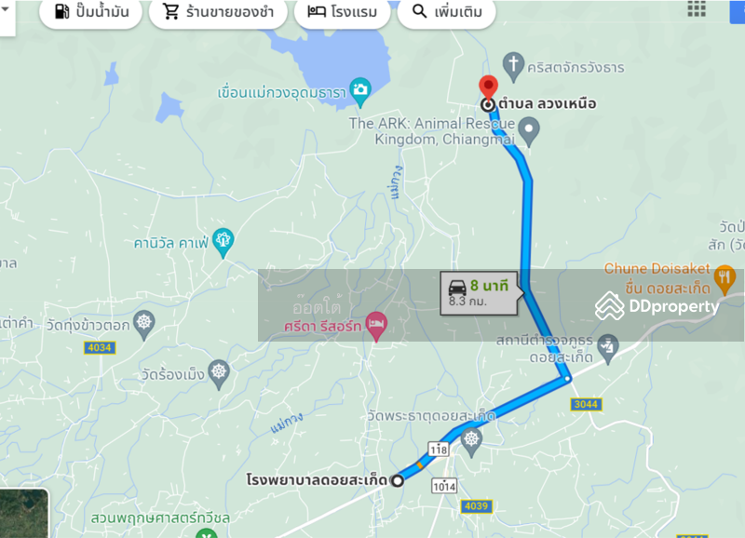Click the วัดทุ่งข้าวตอก temple marker
The height and width of the screenshot is (538, 745).
click(x=144, y=325)
